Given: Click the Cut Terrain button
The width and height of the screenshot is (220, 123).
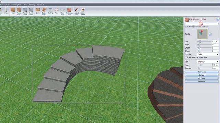Looking at the screenshot, I should pos(202,78).
